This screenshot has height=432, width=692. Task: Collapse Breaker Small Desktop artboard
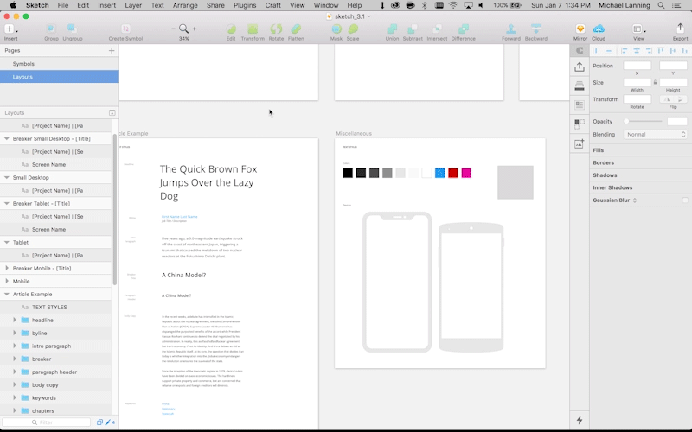point(7,138)
